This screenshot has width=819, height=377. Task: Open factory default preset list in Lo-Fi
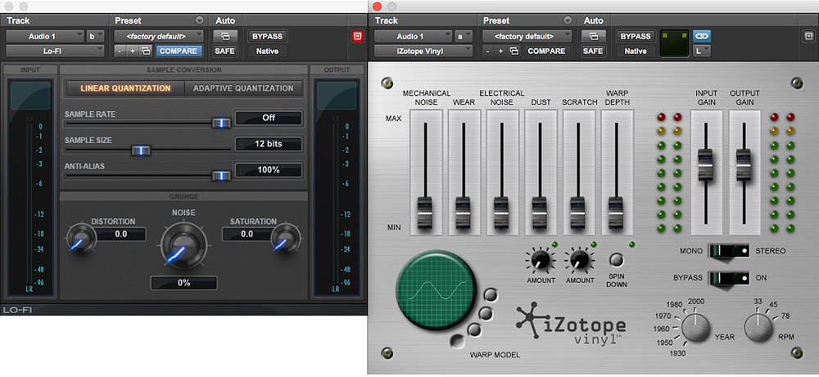159,37
